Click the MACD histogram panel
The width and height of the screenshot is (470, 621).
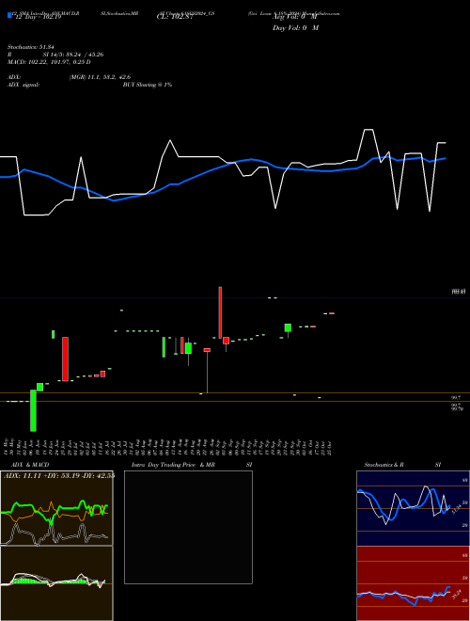click(x=56, y=583)
